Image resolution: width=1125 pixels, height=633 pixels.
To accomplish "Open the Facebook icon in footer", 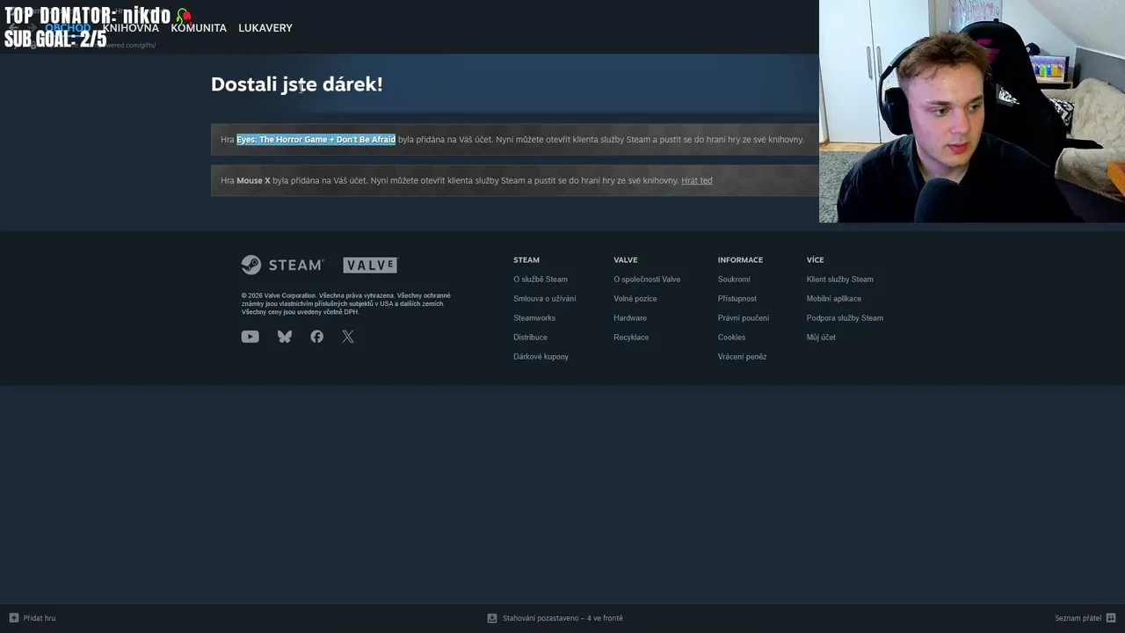I will point(317,337).
